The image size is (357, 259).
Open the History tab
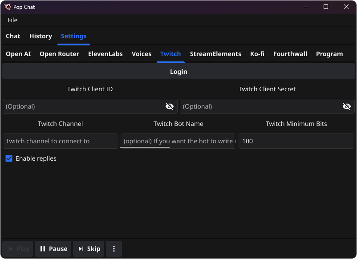click(x=41, y=36)
